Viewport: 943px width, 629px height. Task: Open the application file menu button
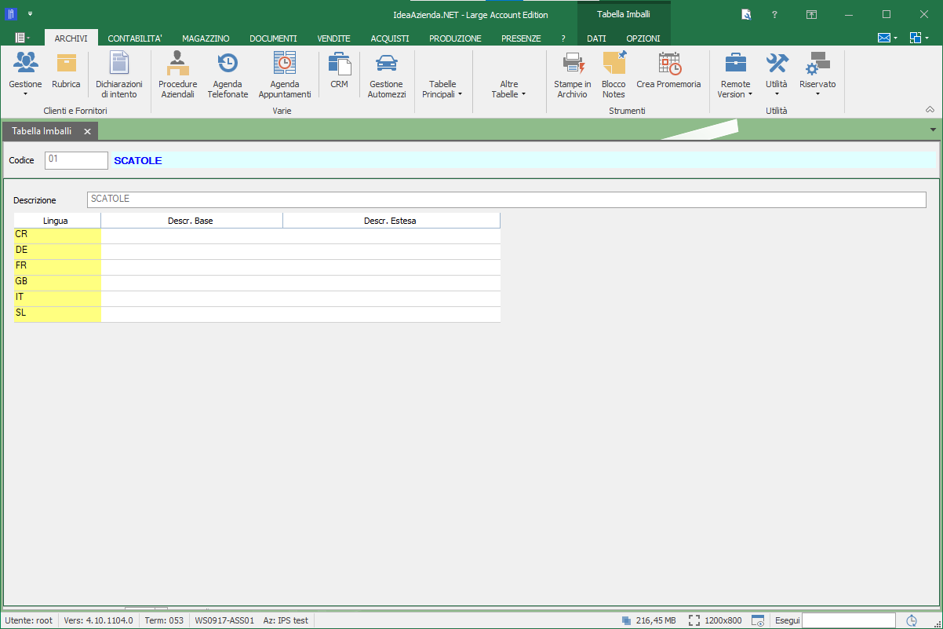coord(23,38)
